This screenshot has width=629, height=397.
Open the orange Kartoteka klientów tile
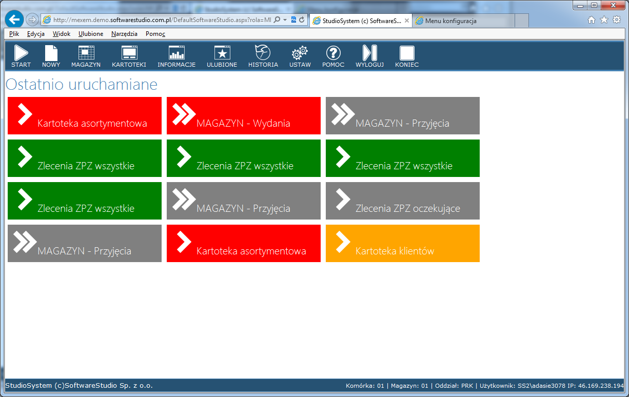[x=403, y=243]
